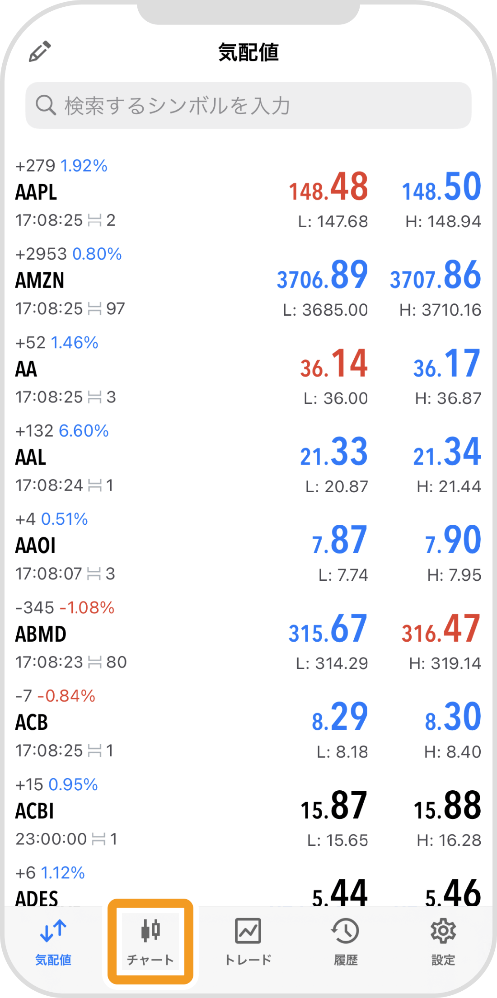
Task: Tap the AA symbol name
Action: coord(26,369)
